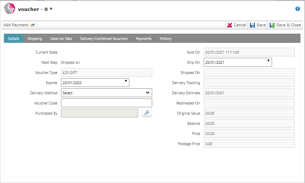Click the application logo beside voucher title
Screen dimensions: 305x183
[x=9, y=9]
